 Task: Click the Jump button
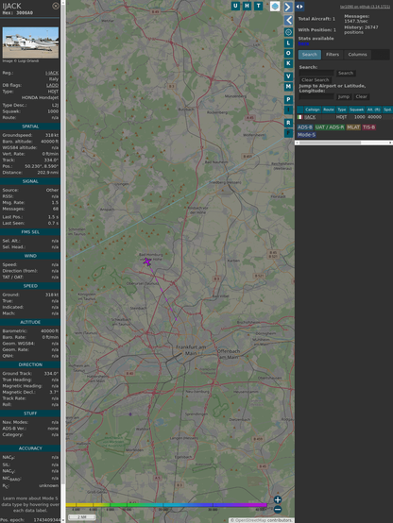click(343, 96)
